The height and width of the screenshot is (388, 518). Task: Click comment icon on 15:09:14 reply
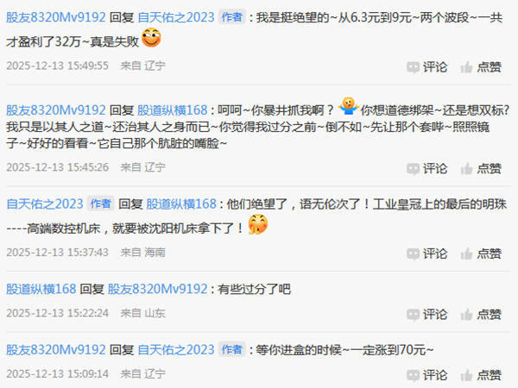coord(426,375)
